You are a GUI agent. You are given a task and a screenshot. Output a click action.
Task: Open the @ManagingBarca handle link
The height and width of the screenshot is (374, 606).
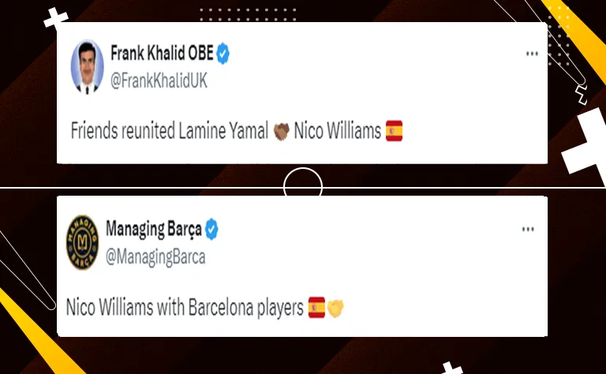click(x=155, y=257)
